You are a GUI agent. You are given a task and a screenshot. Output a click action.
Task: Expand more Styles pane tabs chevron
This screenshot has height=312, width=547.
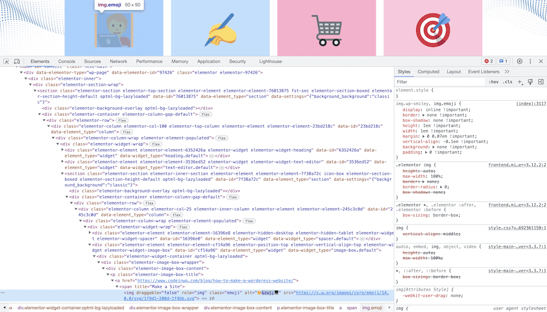507,72
